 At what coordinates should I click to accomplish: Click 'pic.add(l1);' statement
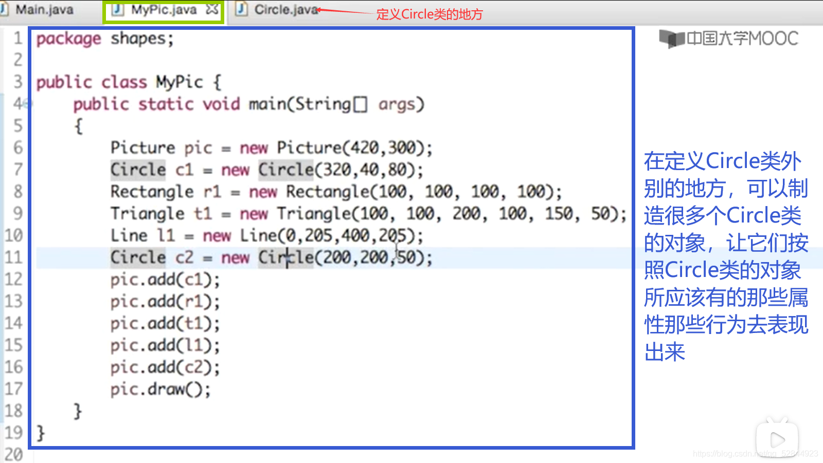(x=165, y=345)
